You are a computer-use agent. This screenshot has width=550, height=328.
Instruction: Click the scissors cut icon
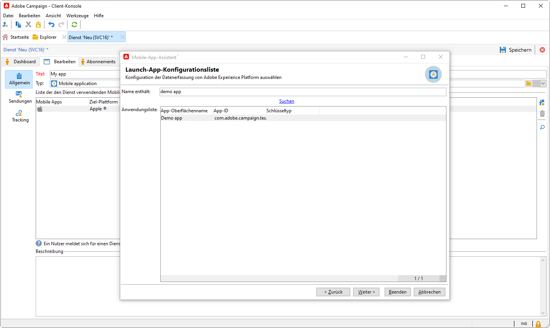(28, 25)
